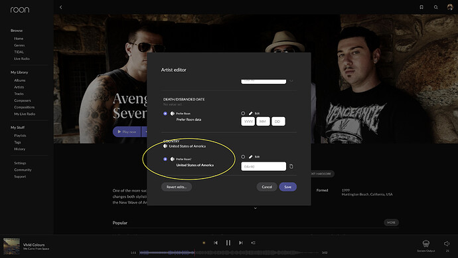Open Settings in the sidebar

(x=20, y=163)
